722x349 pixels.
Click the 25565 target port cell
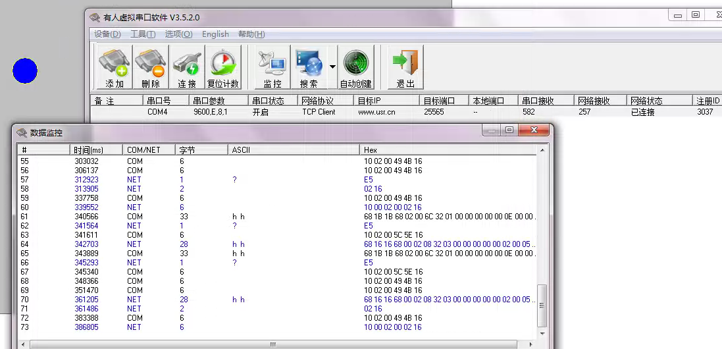coord(434,112)
